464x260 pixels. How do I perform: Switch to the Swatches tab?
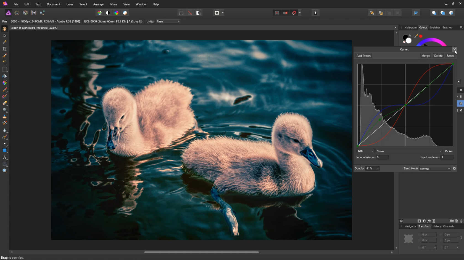coord(434,28)
